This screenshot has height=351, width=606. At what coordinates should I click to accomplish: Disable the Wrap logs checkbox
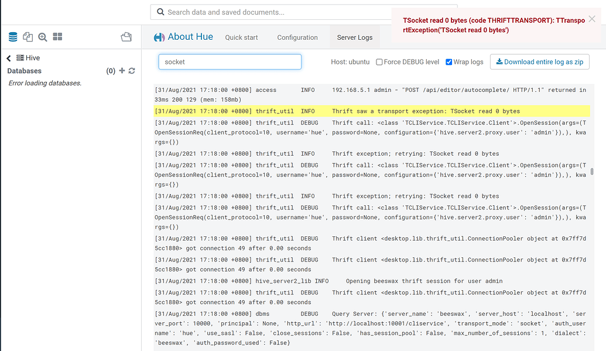coord(448,61)
